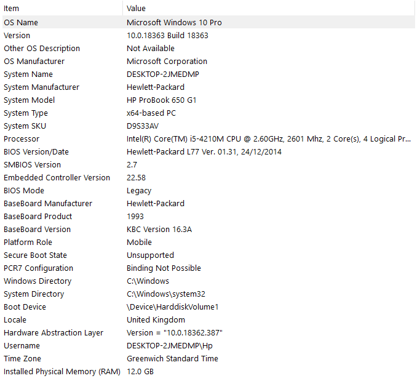
Task: Click the Value column header
Action: coord(136,8)
